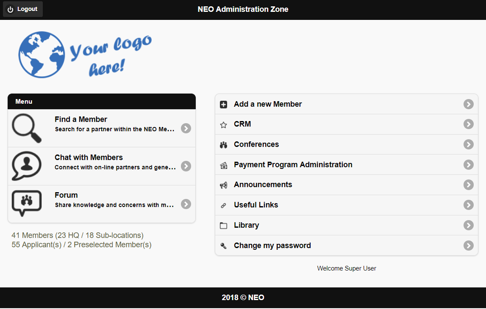Click the Chat with Members speech bubble icon

27,166
